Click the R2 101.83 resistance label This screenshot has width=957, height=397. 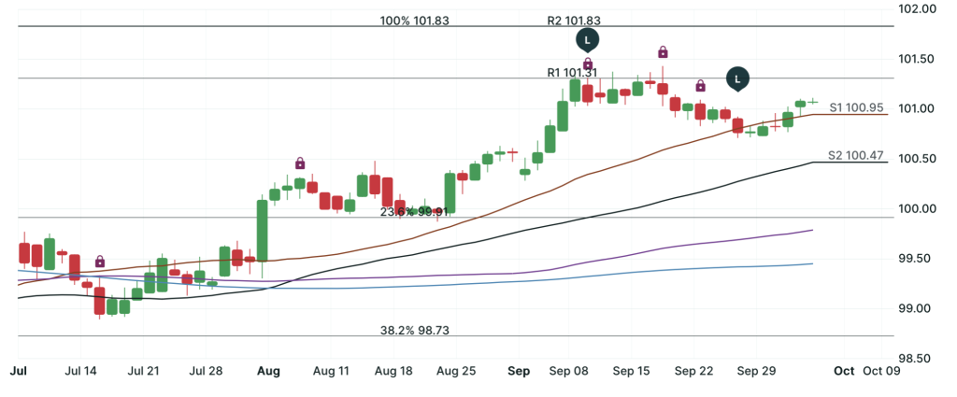[573, 20]
